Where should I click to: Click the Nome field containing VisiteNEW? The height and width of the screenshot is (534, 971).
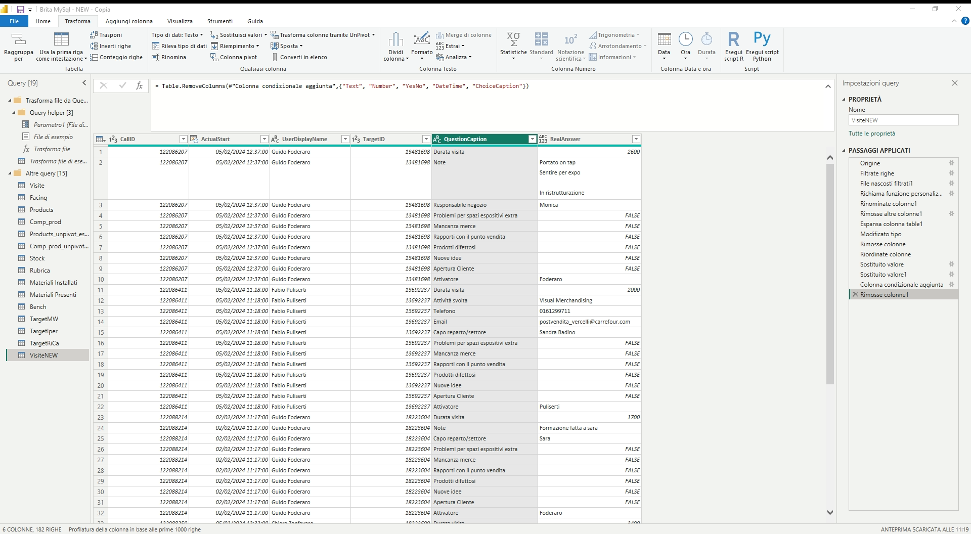tap(903, 120)
